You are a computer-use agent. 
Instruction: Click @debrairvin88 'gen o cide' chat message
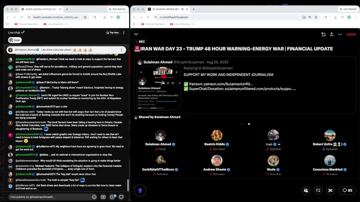41,107
